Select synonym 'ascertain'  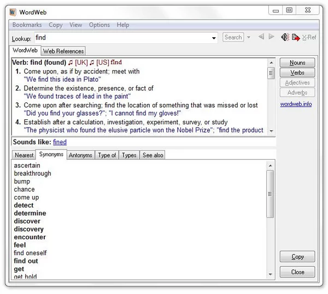point(27,165)
